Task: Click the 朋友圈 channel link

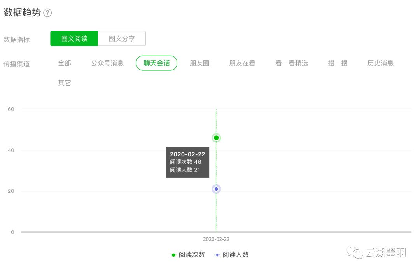Action: (199, 63)
